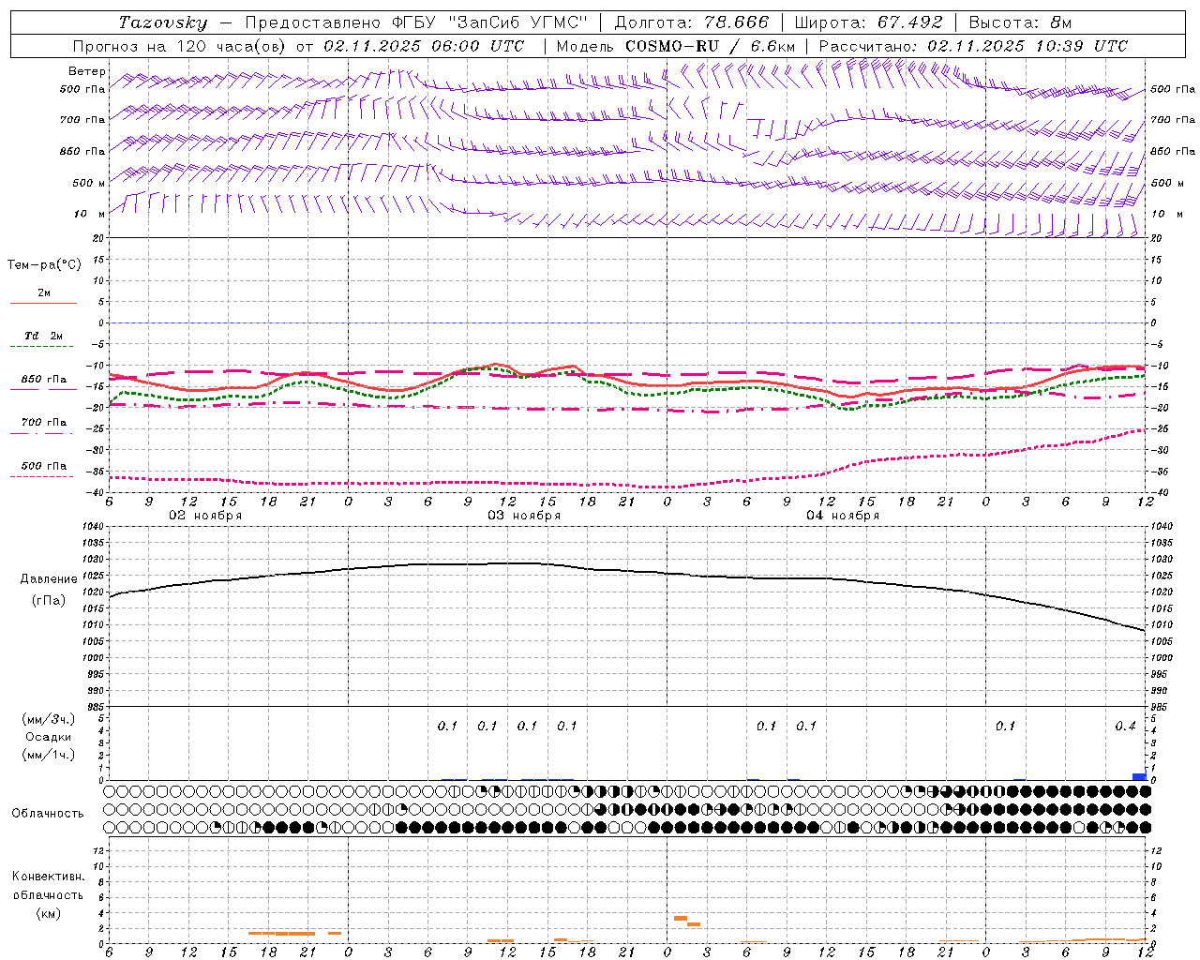Select the (мм/1ч.) precipitation unit label

click(49, 755)
